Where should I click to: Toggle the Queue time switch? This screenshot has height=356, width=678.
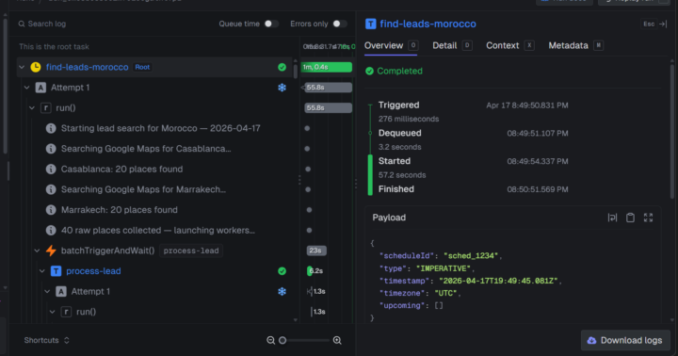click(x=271, y=24)
